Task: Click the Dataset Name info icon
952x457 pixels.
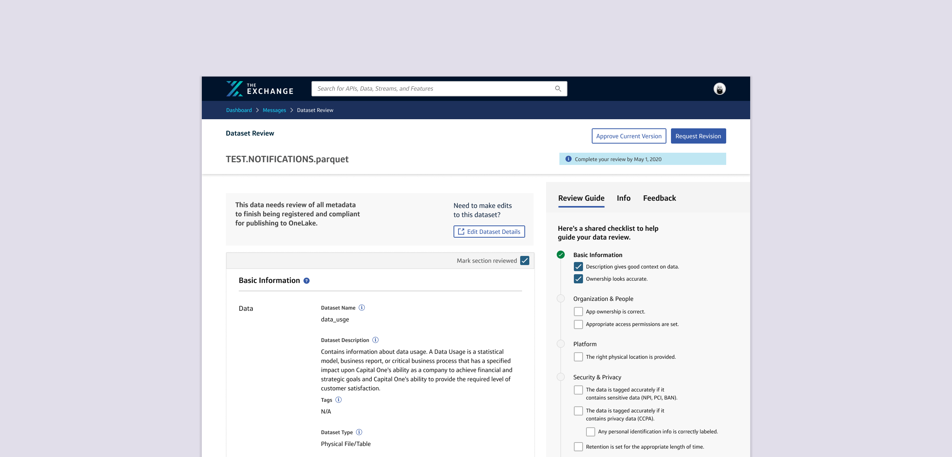Action: coord(362,308)
